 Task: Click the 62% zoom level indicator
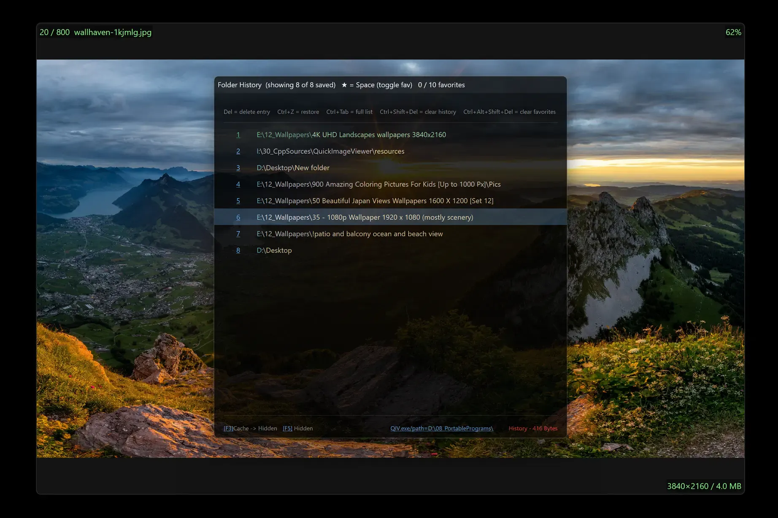click(733, 32)
